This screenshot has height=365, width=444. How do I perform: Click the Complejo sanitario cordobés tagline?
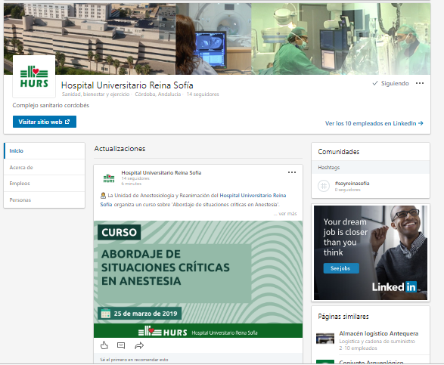[x=51, y=105]
